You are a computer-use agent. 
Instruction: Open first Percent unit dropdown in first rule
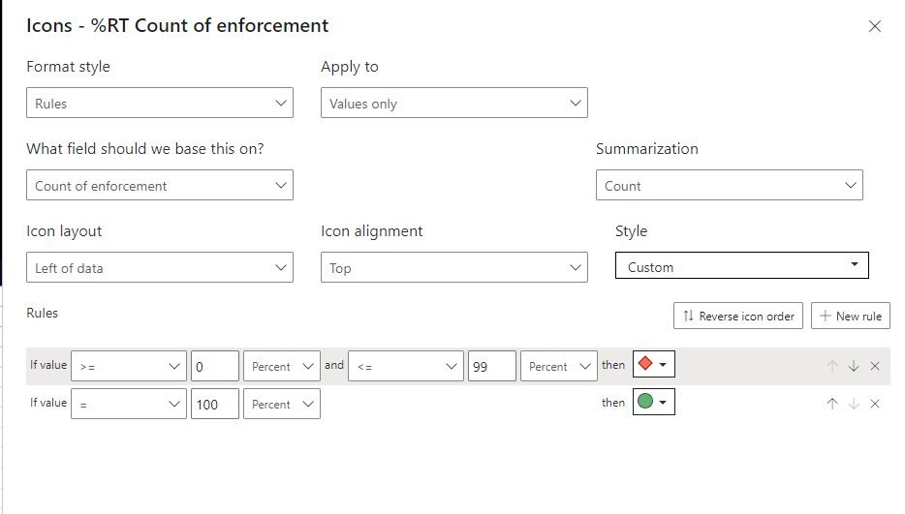(282, 366)
